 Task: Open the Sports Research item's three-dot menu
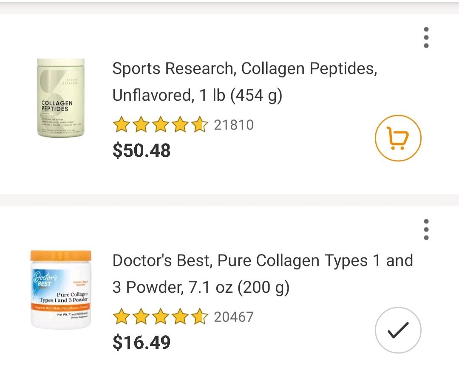[x=426, y=38]
